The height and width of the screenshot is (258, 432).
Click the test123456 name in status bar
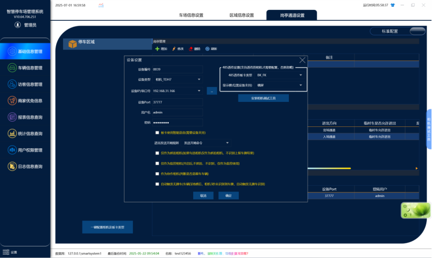pos(183,253)
